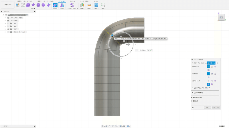The image size is (229, 128).
Task: Open the 45.0 deg angle dropdown arrow
Action: pos(149,50)
